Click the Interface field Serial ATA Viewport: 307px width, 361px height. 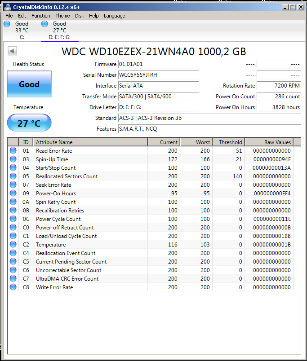click(x=159, y=86)
